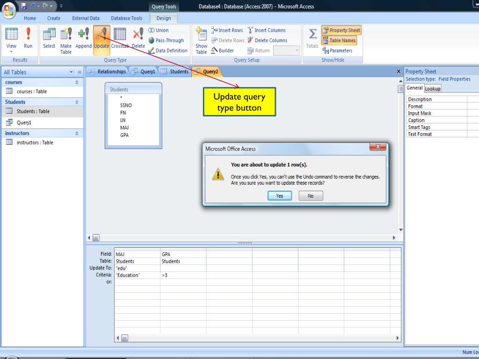Confirm update by clicking Yes
The height and width of the screenshot is (359, 479).
(280, 196)
